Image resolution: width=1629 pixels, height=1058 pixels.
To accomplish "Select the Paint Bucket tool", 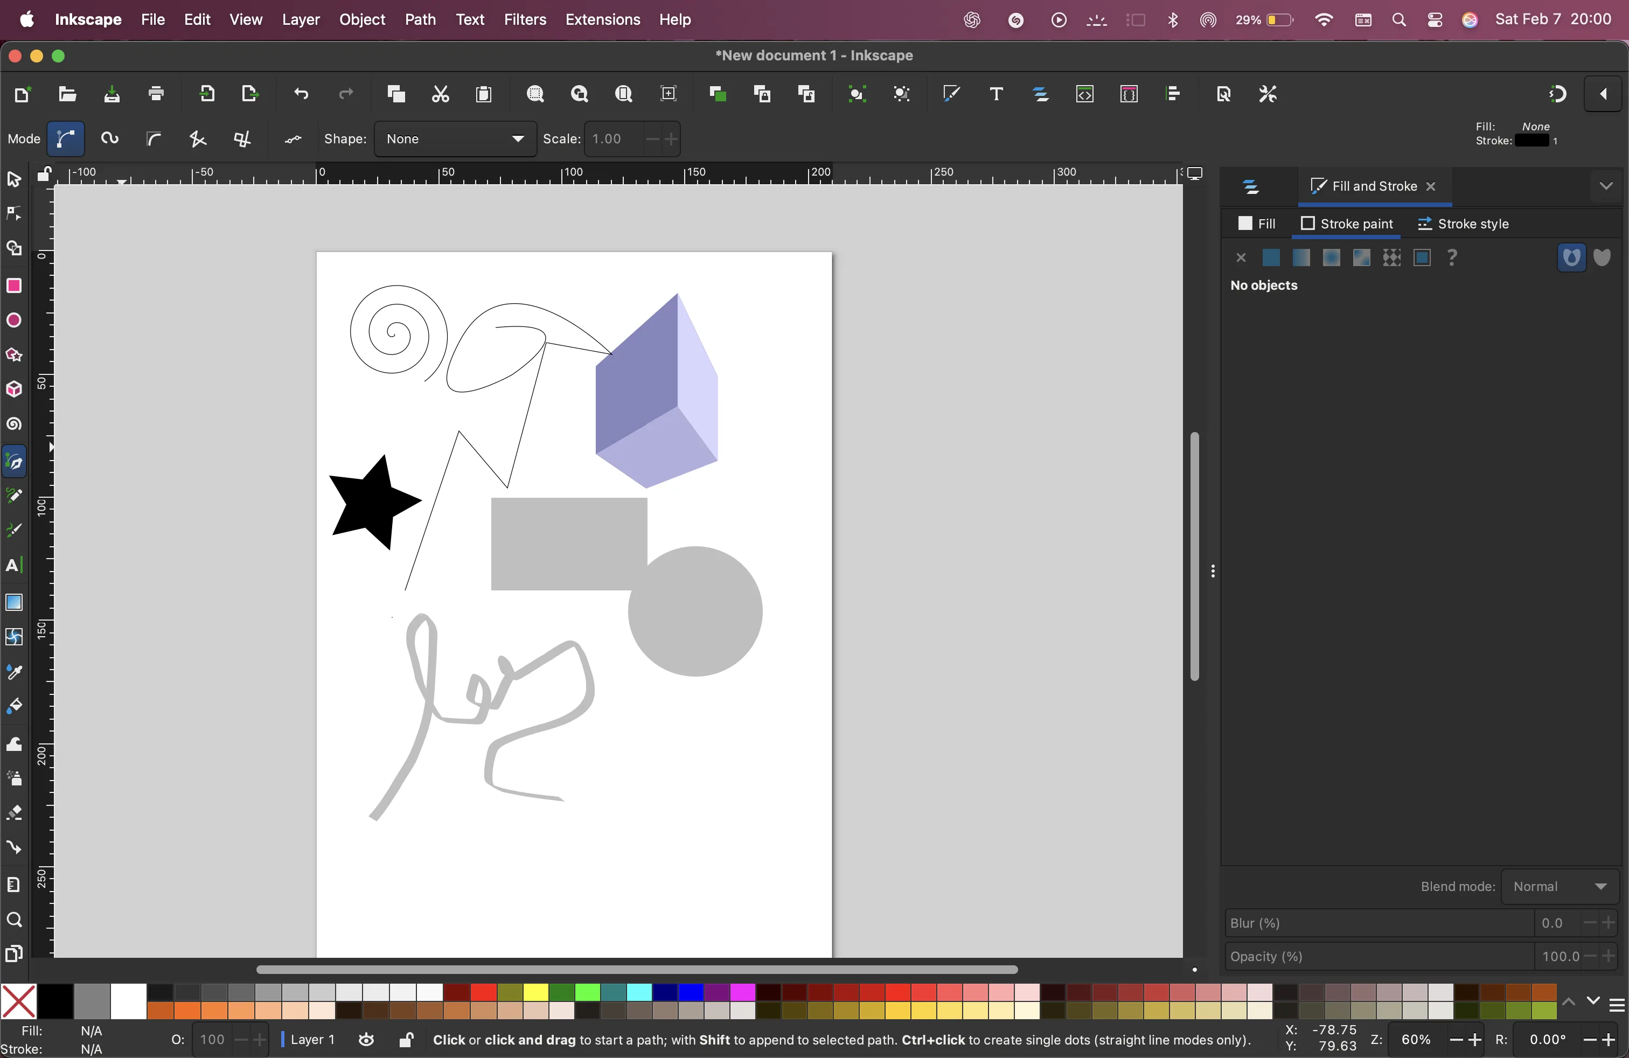I will (13, 706).
